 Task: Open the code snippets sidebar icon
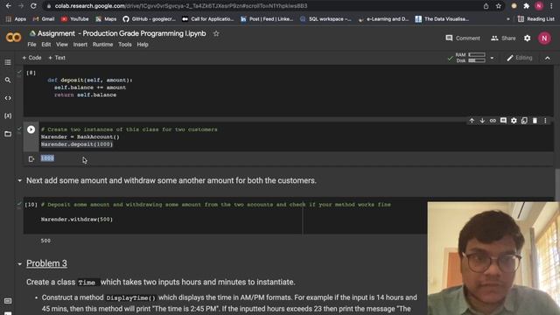point(8,98)
